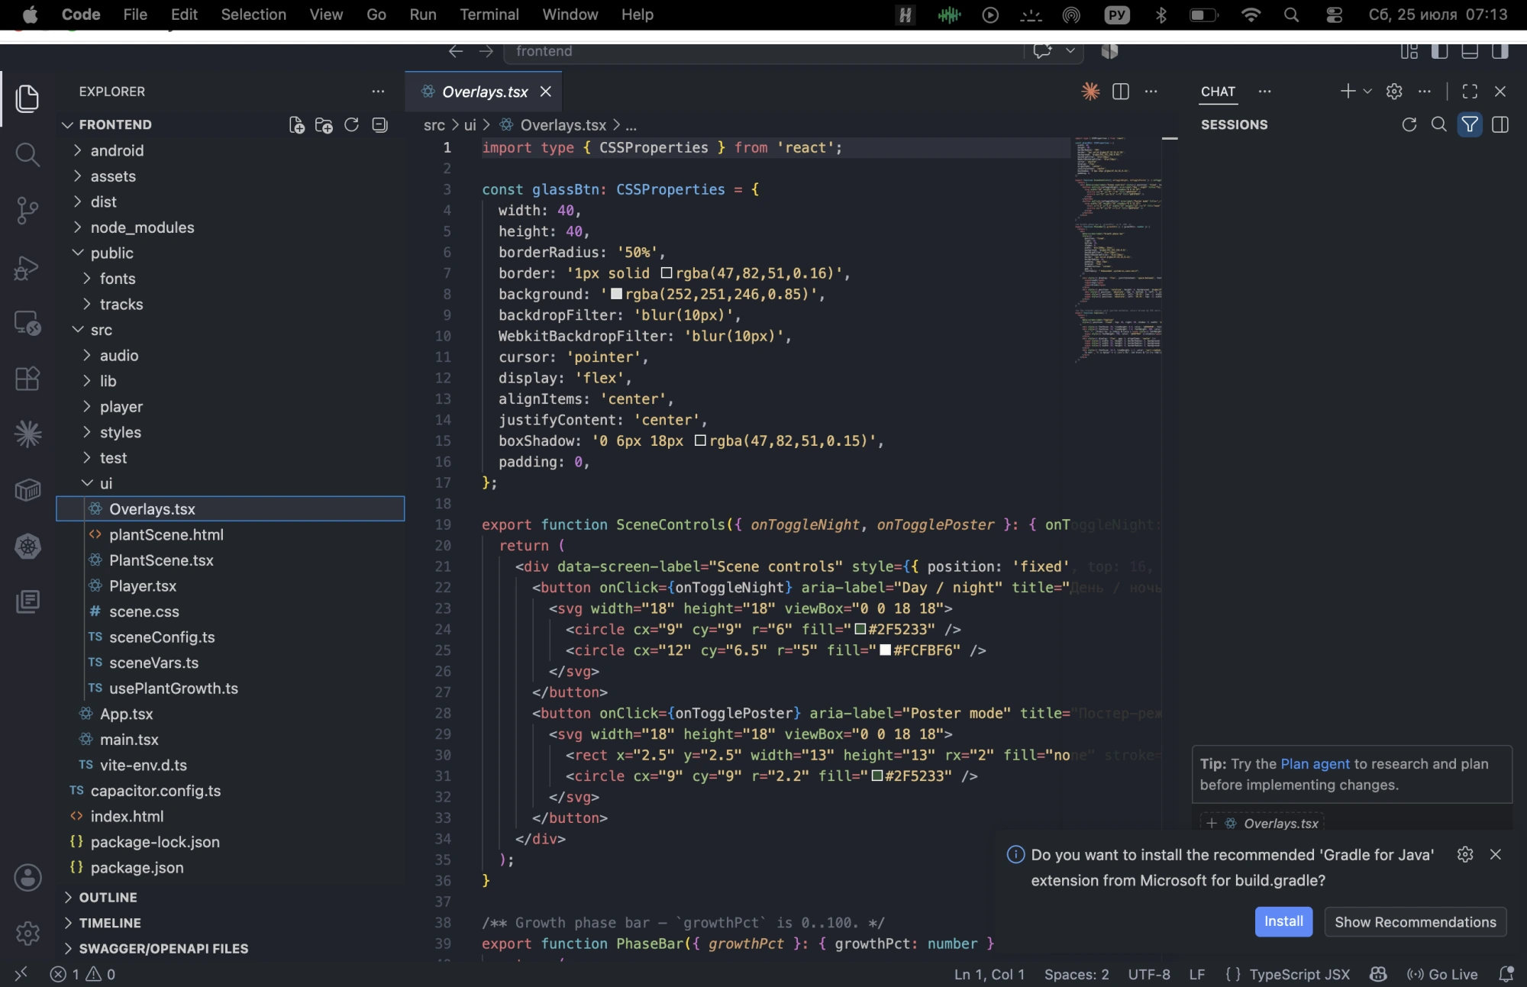This screenshot has height=987, width=1527.
Task: Split the Overlays.tsx editor right
Action: coord(1121,92)
